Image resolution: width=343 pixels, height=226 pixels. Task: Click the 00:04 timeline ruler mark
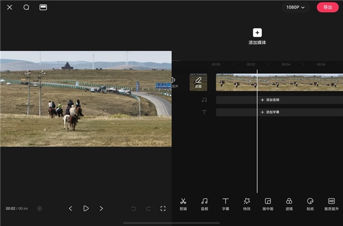click(286, 65)
